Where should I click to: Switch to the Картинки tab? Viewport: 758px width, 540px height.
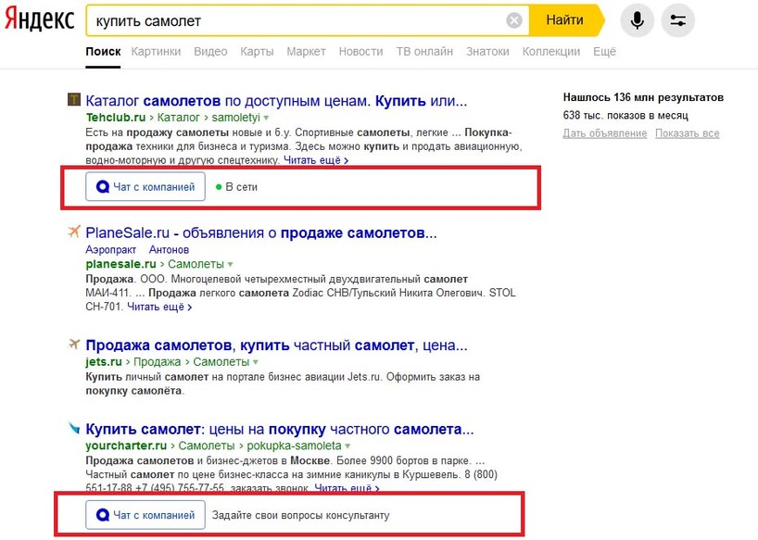156,52
